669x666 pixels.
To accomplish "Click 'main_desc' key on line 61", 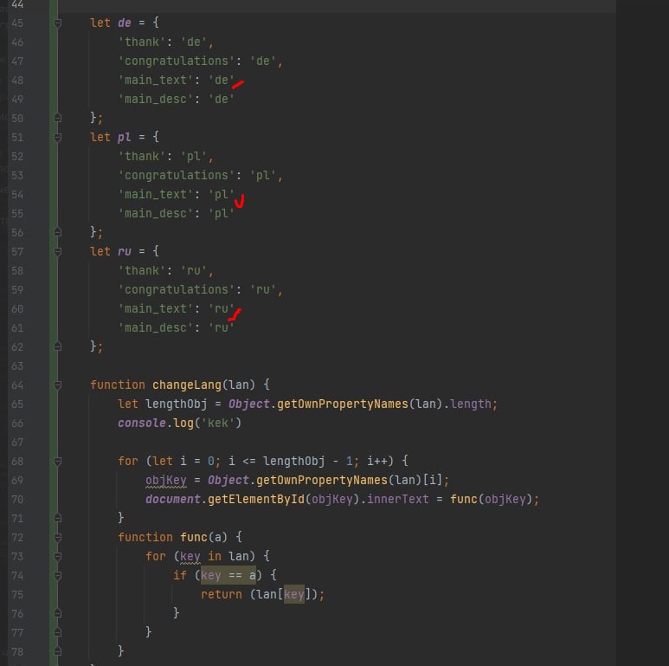I will coord(155,328).
